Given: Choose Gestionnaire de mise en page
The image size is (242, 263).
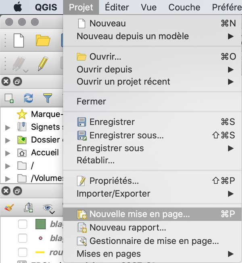Looking at the screenshot, I should (x=154, y=241).
